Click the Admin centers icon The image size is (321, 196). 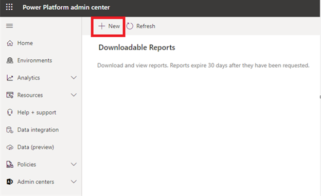pyautogui.click(x=10, y=182)
